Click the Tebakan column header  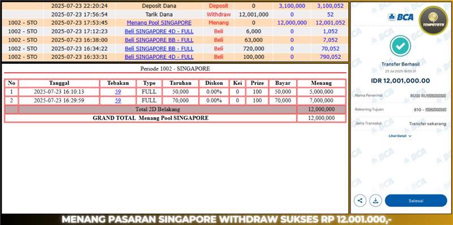click(x=118, y=83)
